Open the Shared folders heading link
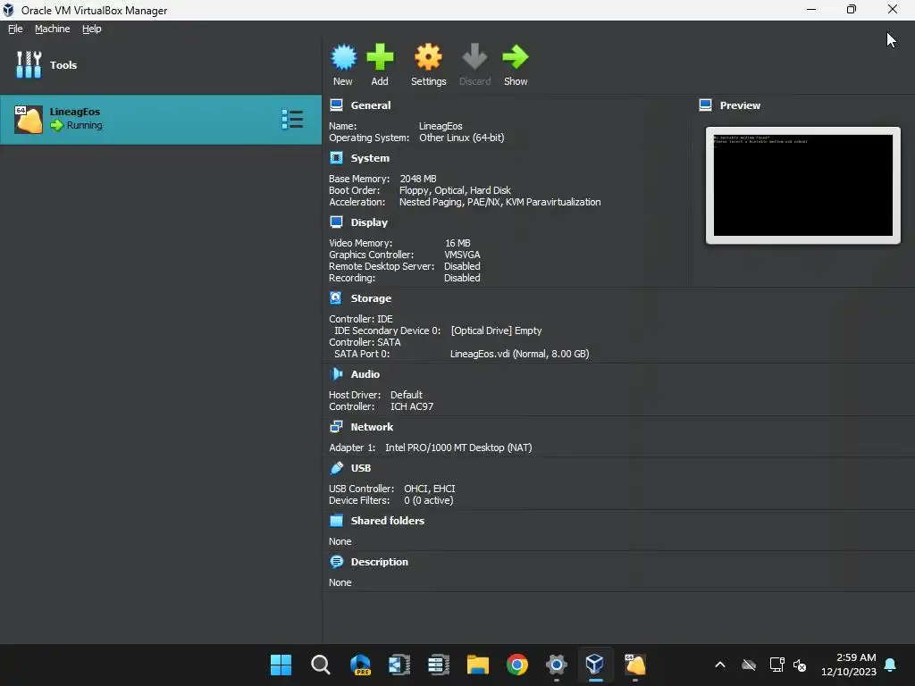The height and width of the screenshot is (686, 915). tap(388, 521)
